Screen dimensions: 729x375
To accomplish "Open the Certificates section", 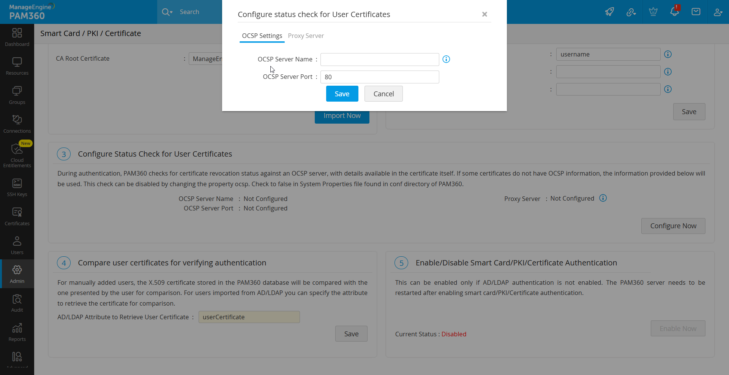I will click(x=17, y=216).
